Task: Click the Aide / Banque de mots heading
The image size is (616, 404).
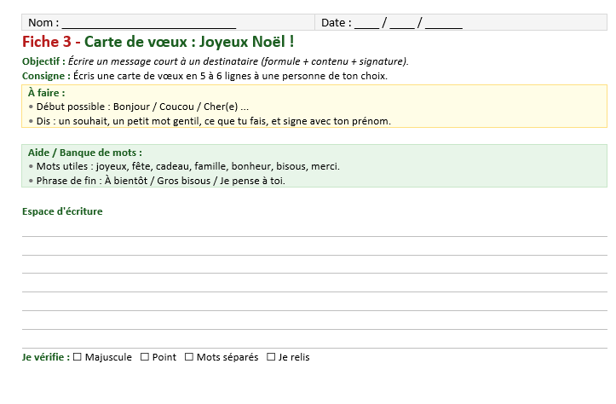Action: pos(84,153)
